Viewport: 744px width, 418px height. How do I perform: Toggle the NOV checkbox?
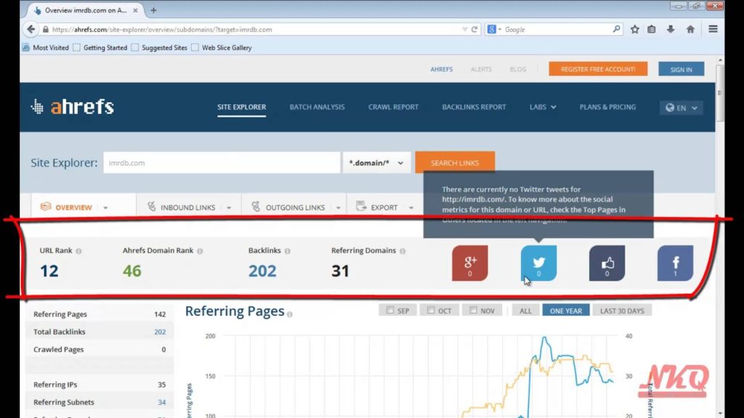click(473, 310)
